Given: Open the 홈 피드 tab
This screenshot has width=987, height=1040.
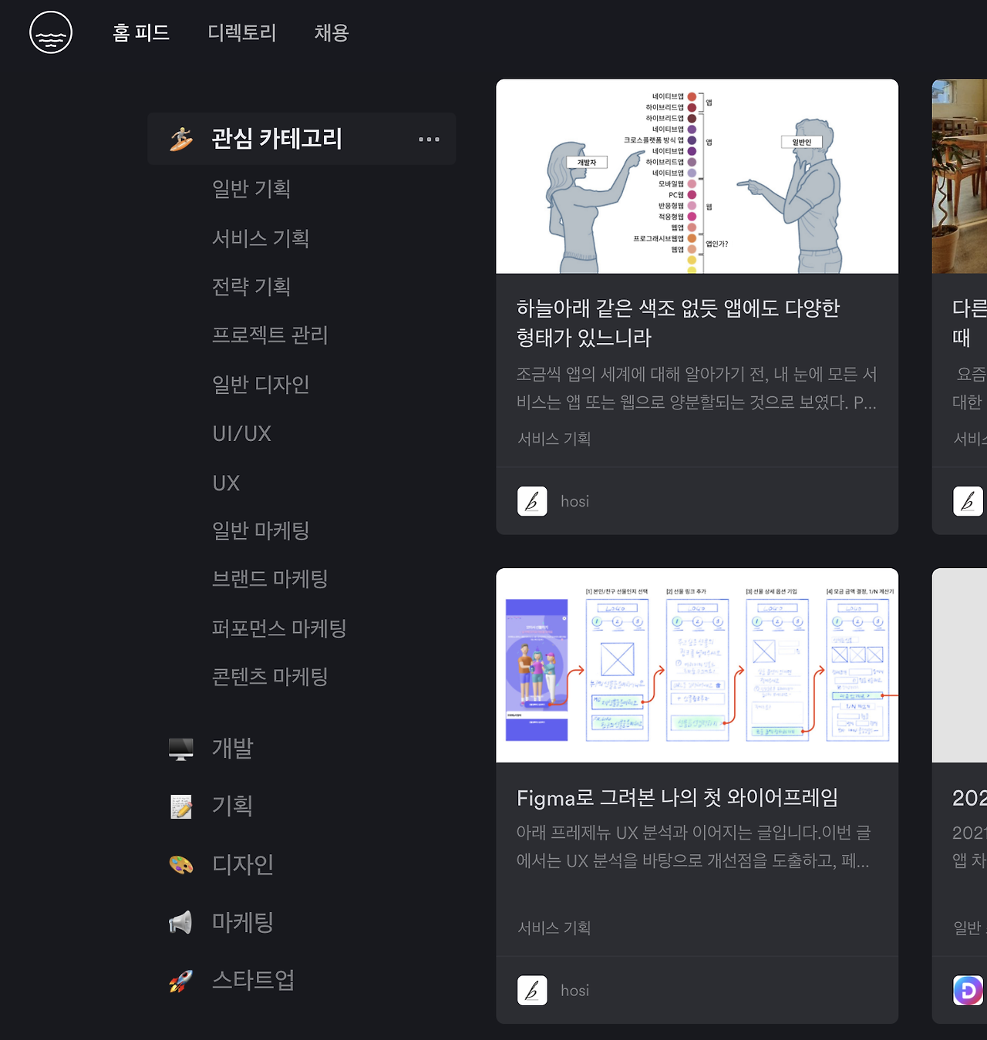Looking at the screenshot, I should click(141, 32).
